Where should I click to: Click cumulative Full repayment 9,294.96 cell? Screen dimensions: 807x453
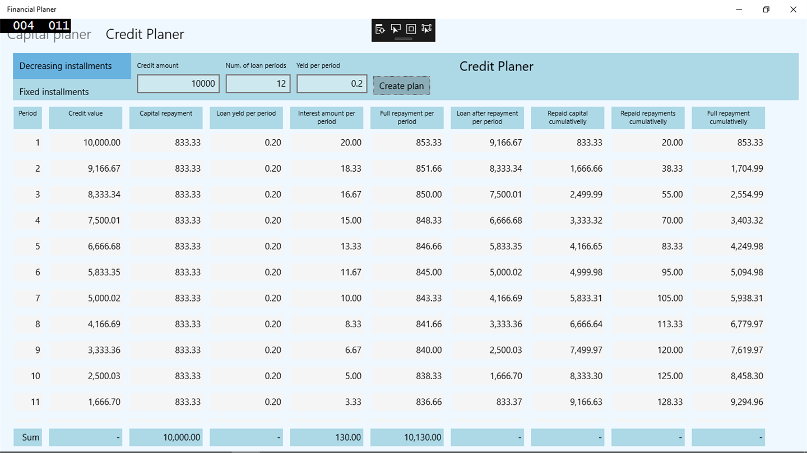click(729, 402)
